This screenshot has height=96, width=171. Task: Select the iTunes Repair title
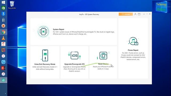133,50
